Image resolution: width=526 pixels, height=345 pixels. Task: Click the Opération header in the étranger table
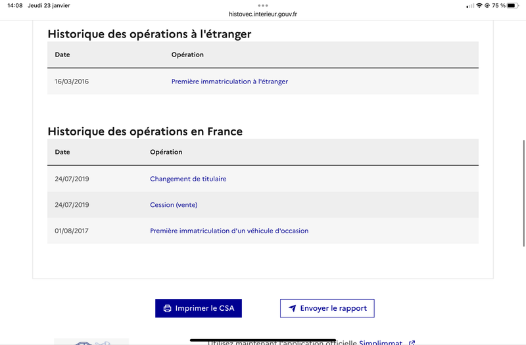tap(187, 55)
